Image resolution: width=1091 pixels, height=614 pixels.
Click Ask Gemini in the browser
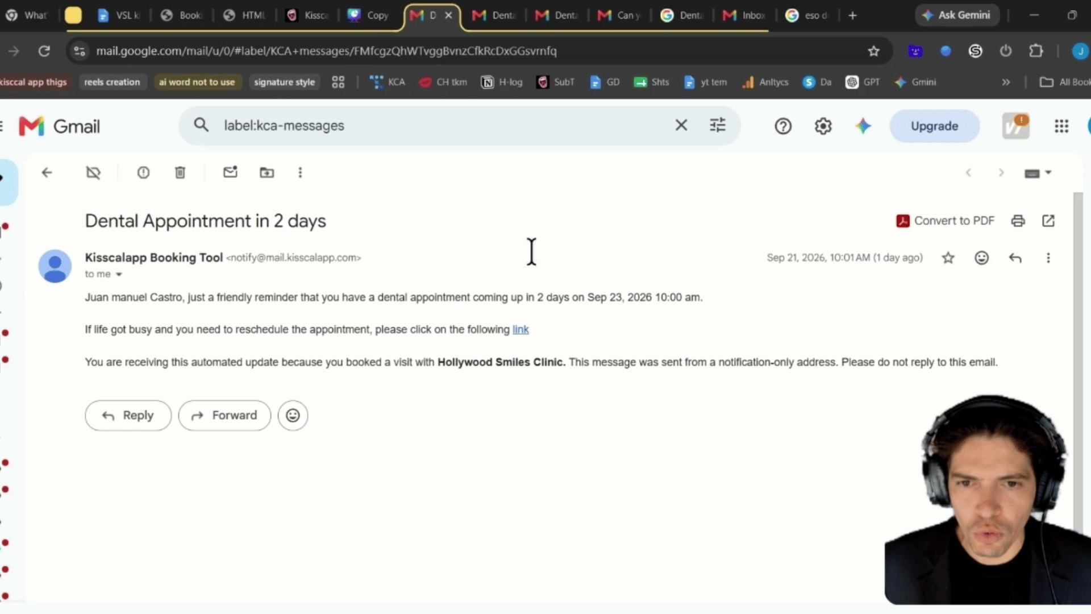click(x=956, y=15)
